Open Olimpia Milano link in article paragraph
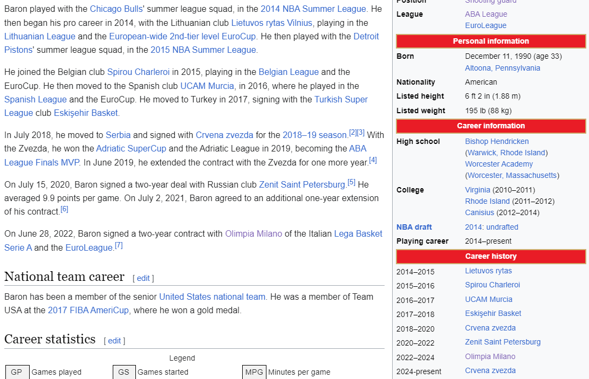This screenshot has height=379, width=589. (254, 234)
